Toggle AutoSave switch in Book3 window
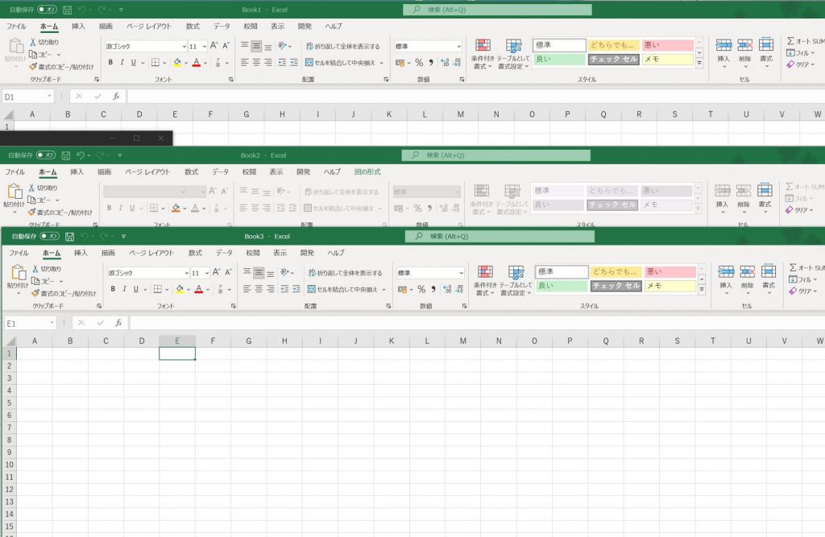Image resolution: width=825 pixels, height=537 pixels. (49, 236)
